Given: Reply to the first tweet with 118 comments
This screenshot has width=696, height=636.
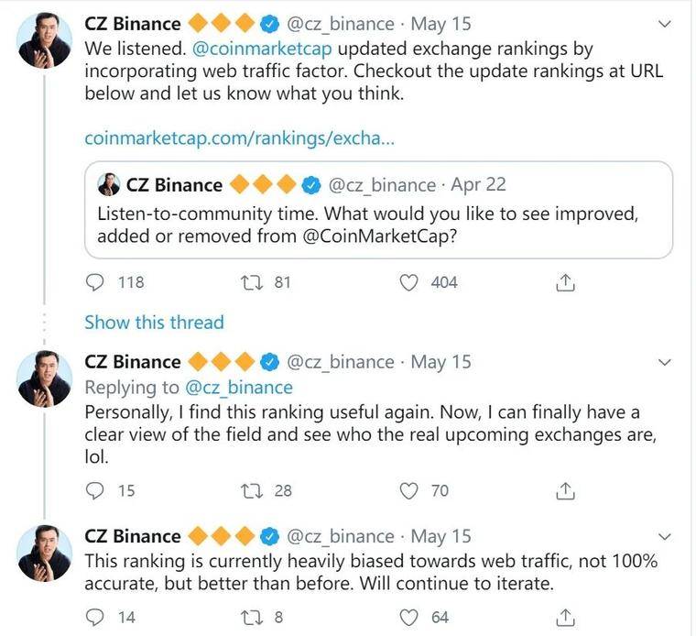Looking at the screenshot, I should (x=95, y=282).
